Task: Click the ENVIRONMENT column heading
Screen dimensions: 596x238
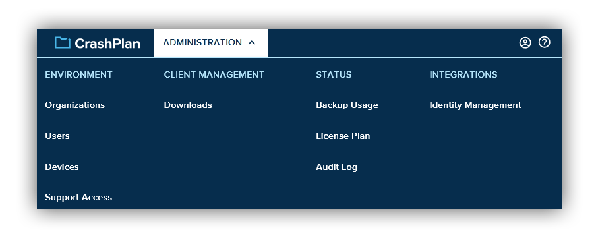Action: 78,74
